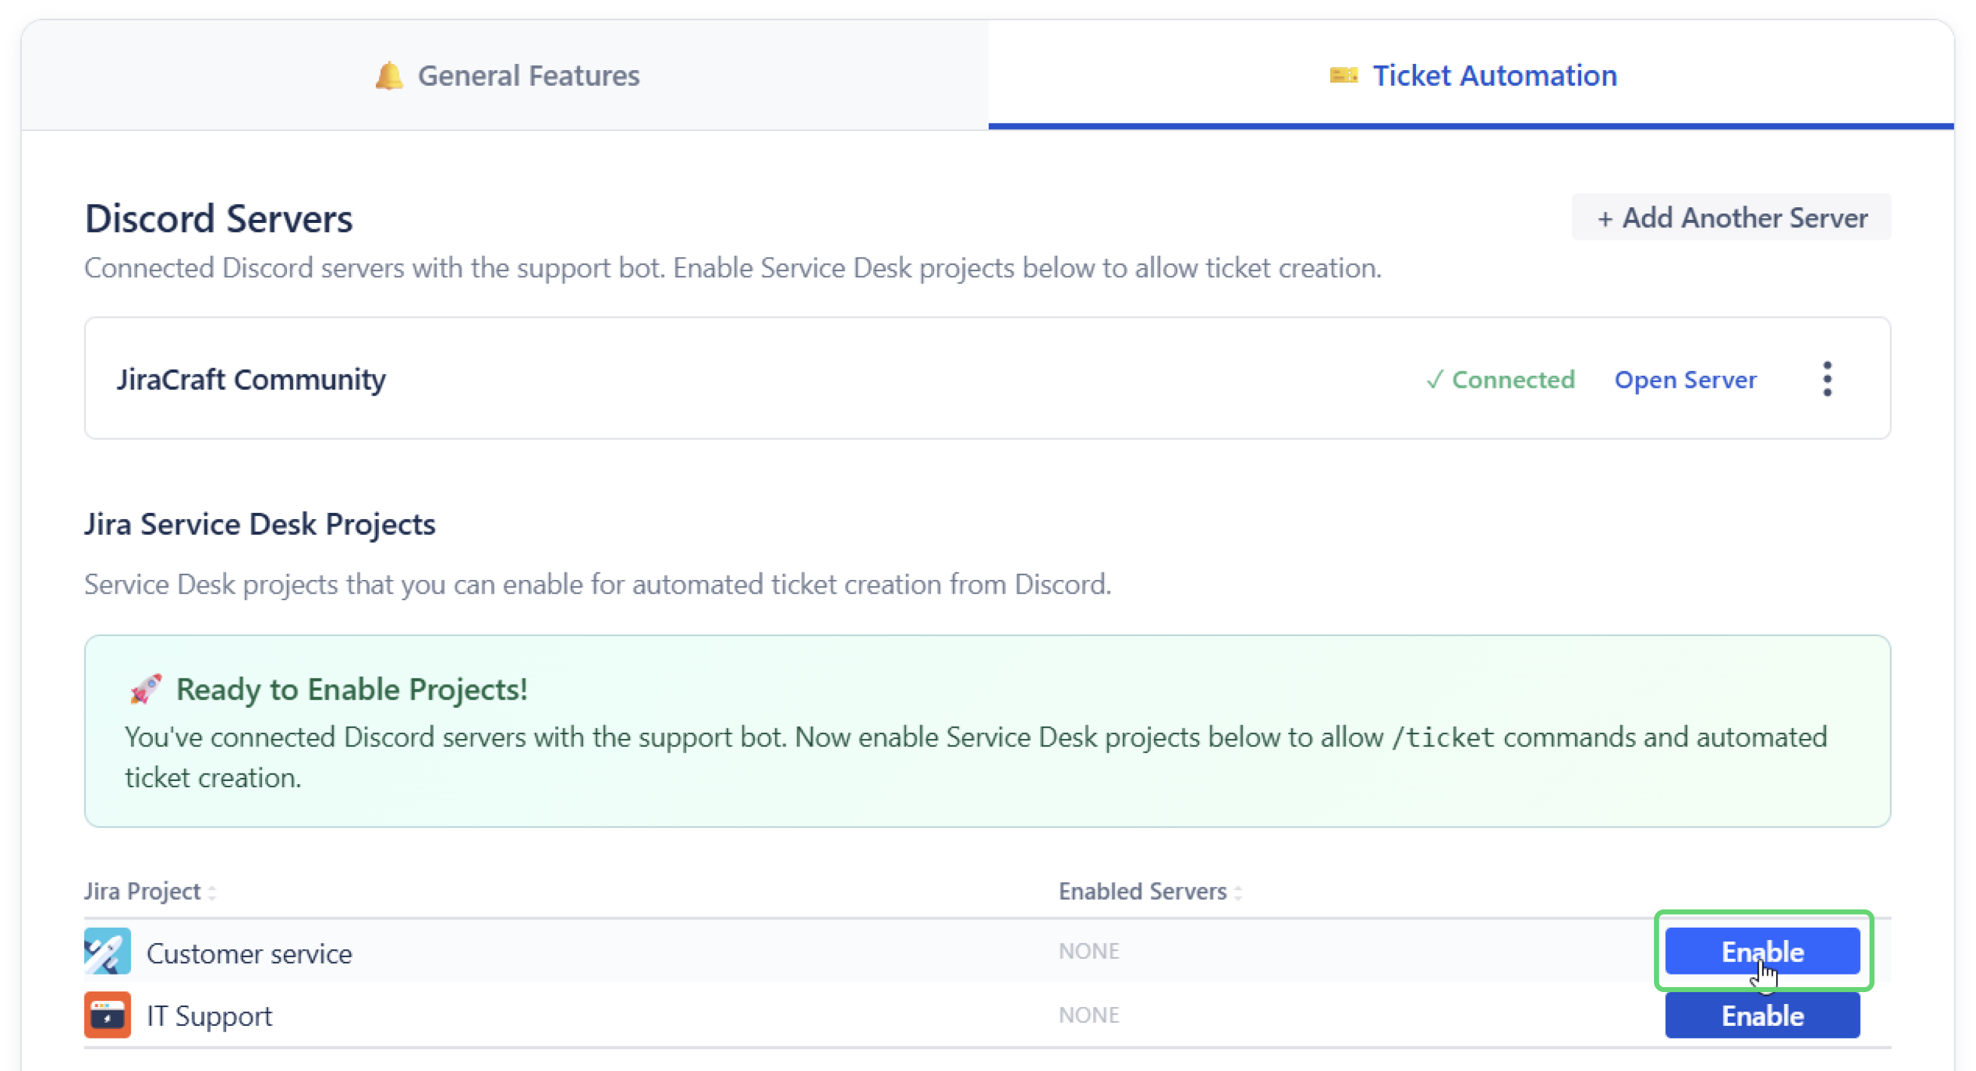This screenshot has height=1071, width=1976.
Task: Open JiraCraft Community server options dropdown
Action: (x=1828, y=378)
